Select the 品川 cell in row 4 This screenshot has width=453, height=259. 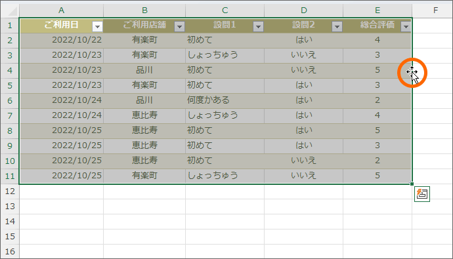pyautogui.click(x=144, y=70)
